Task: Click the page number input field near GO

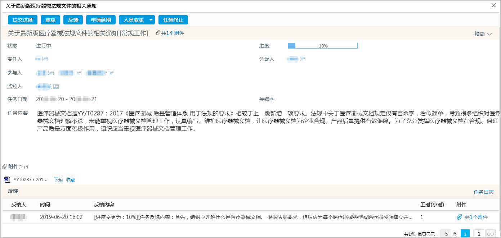Action: [479, 233]
